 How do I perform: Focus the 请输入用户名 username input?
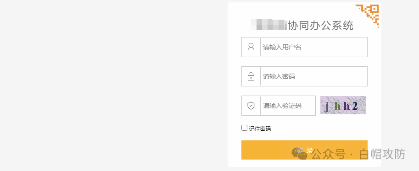314,47
